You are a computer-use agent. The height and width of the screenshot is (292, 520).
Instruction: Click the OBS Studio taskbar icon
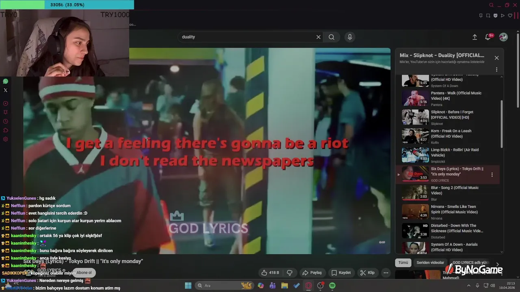[321, 286]
